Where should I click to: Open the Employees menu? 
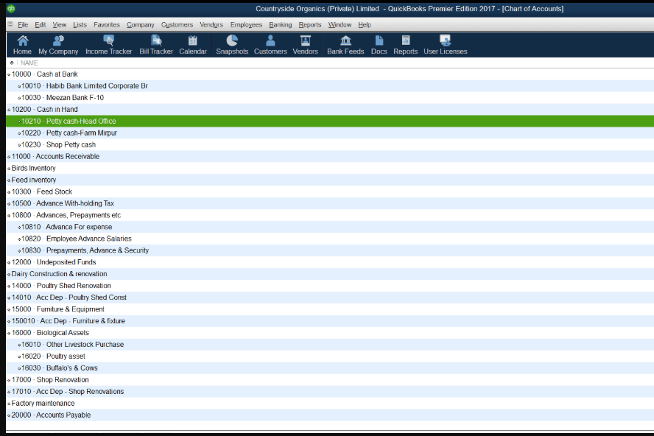246,24
